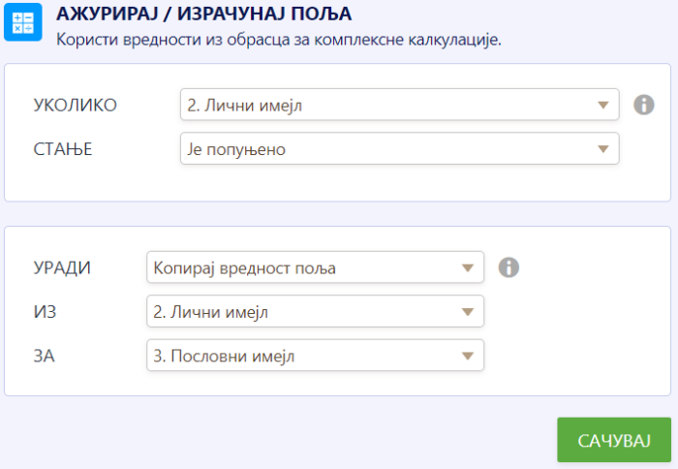Click the arrow of the УРАДИ dropdown
Screen dimensions: 678x469
(469, 267)
